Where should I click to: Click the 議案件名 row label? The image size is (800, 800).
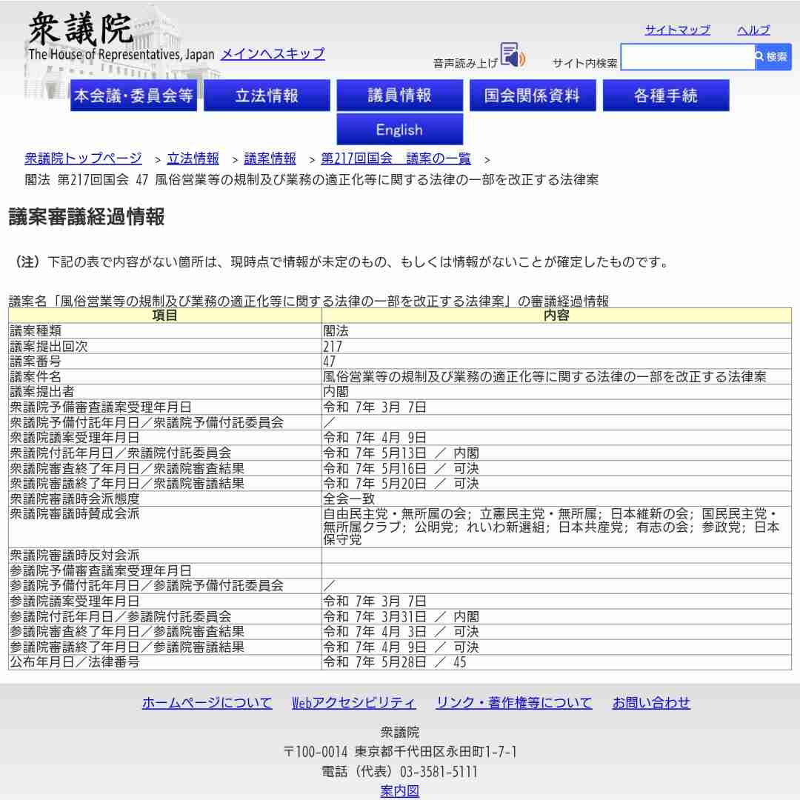pos(36,377)
